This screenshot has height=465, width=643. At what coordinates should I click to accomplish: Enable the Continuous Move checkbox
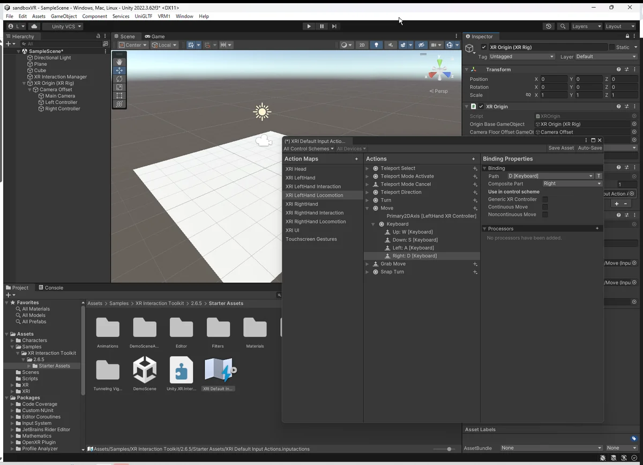545,207
